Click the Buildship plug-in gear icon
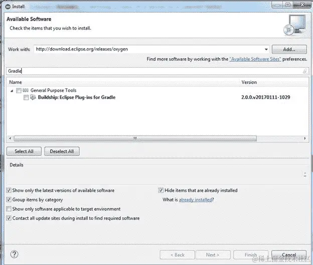The height and width of the screenshot is (265, 313). tap(33, 97)
